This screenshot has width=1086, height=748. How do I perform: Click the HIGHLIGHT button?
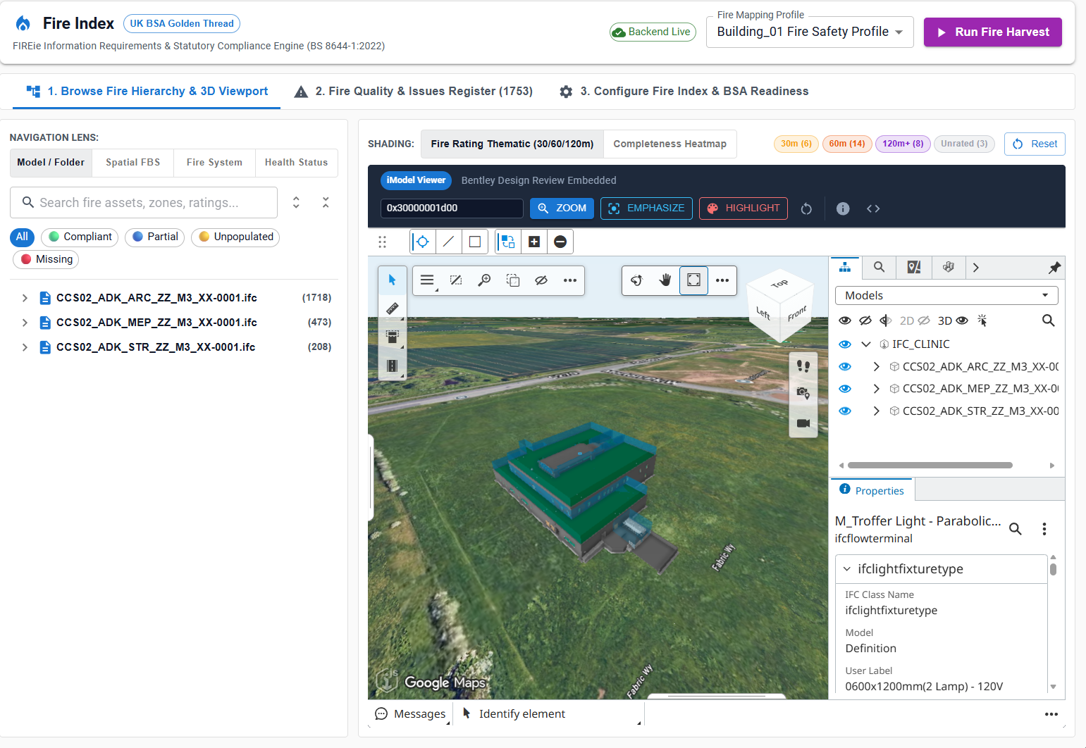point(743,208)
